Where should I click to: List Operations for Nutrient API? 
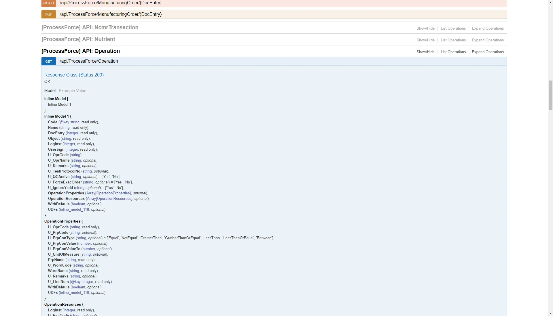[453, 40]
